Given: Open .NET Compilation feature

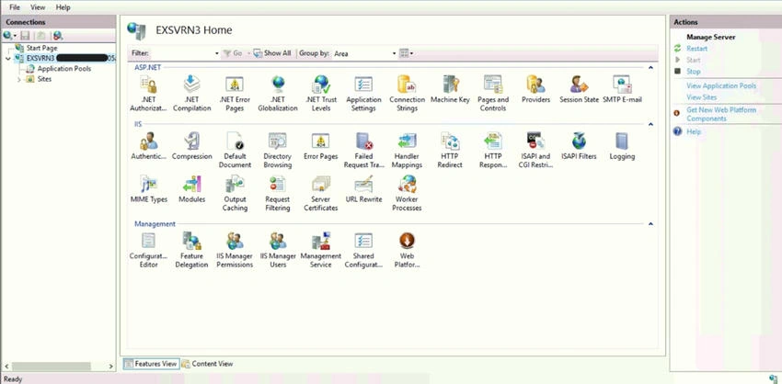Looking at the screenshot, I should (191, 94).
